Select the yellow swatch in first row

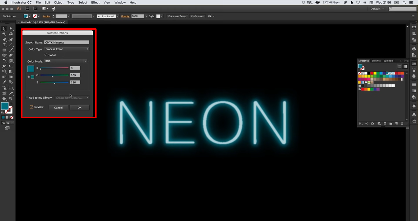click(x=375, y=73)
